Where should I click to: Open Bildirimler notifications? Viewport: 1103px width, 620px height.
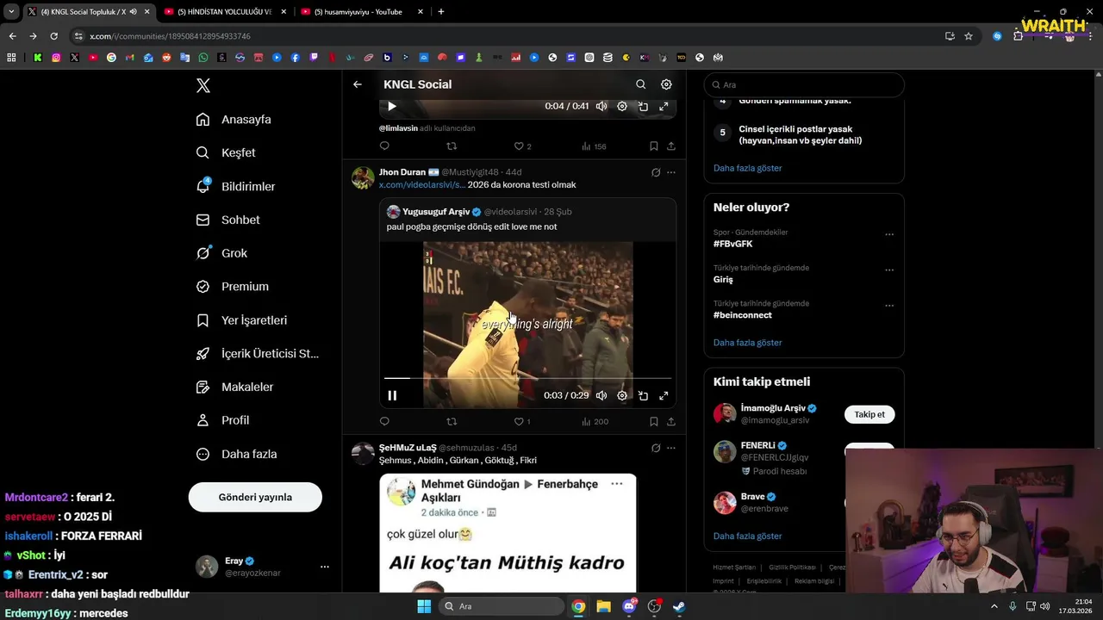235,186
